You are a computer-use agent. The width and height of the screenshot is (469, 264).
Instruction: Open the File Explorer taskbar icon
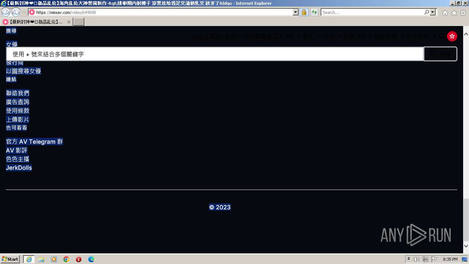pyautogui.click(x=41, y=259)
